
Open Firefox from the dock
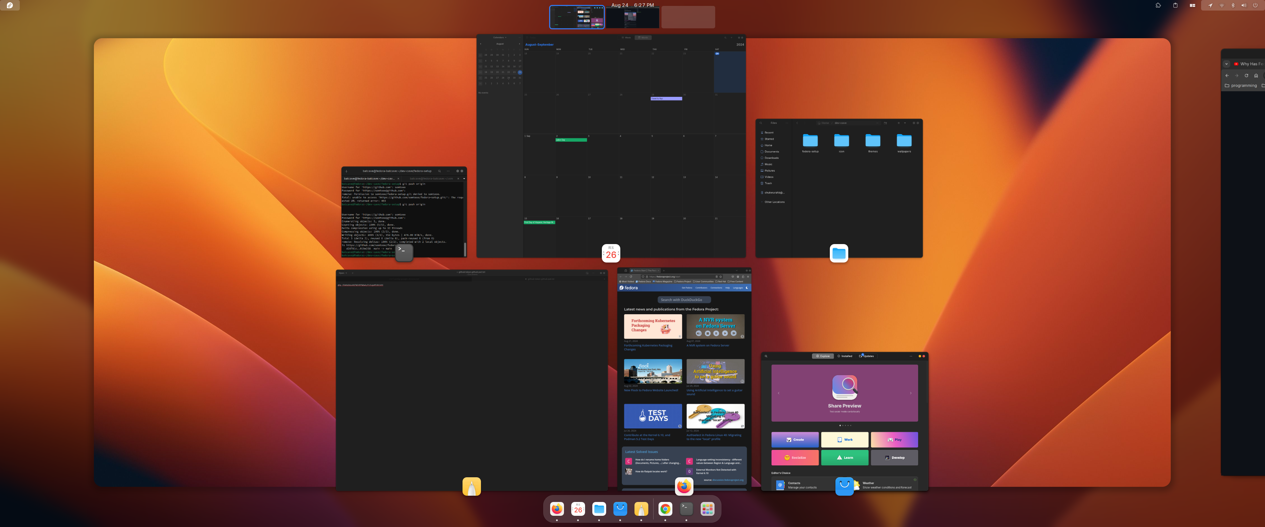[x=557, y=509]
